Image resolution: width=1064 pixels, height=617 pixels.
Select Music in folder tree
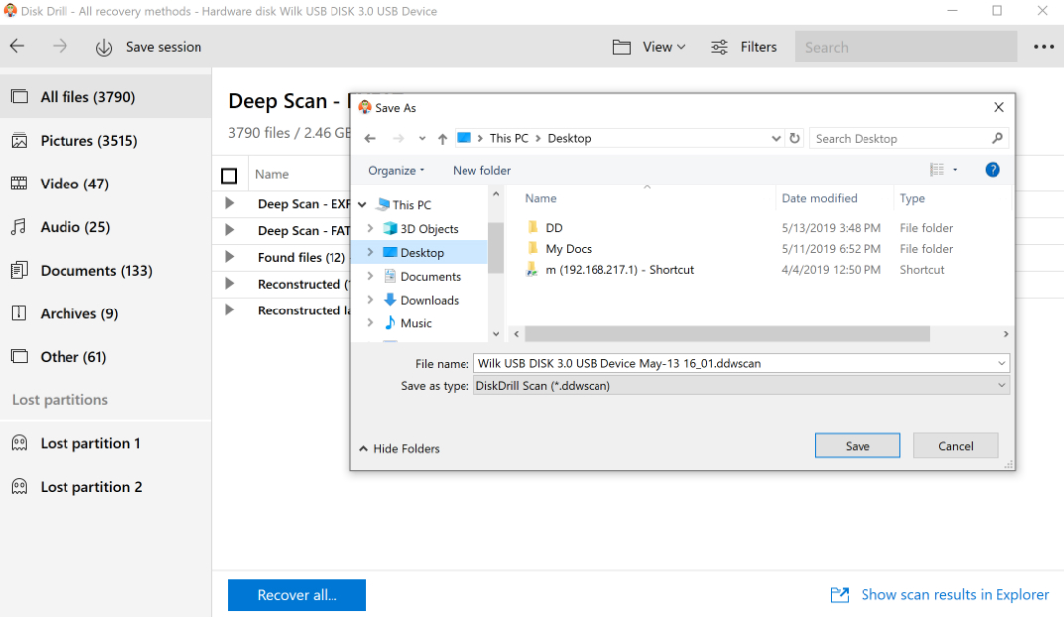click(x=415, y=323)
